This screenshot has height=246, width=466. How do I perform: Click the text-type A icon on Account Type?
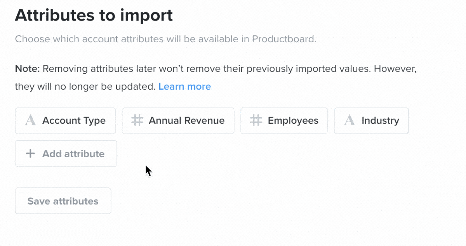click(x=30, y=121)
